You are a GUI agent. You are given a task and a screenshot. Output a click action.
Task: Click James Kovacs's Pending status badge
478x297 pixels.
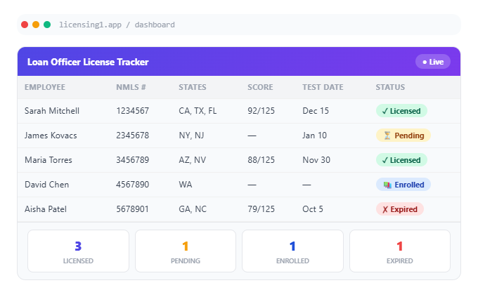point(403,136)
